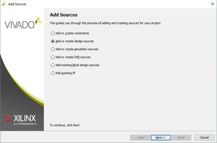Click the red Xilinx X emblem
The height and width of the screenshot is (143, 217).
tap(8, 118)
